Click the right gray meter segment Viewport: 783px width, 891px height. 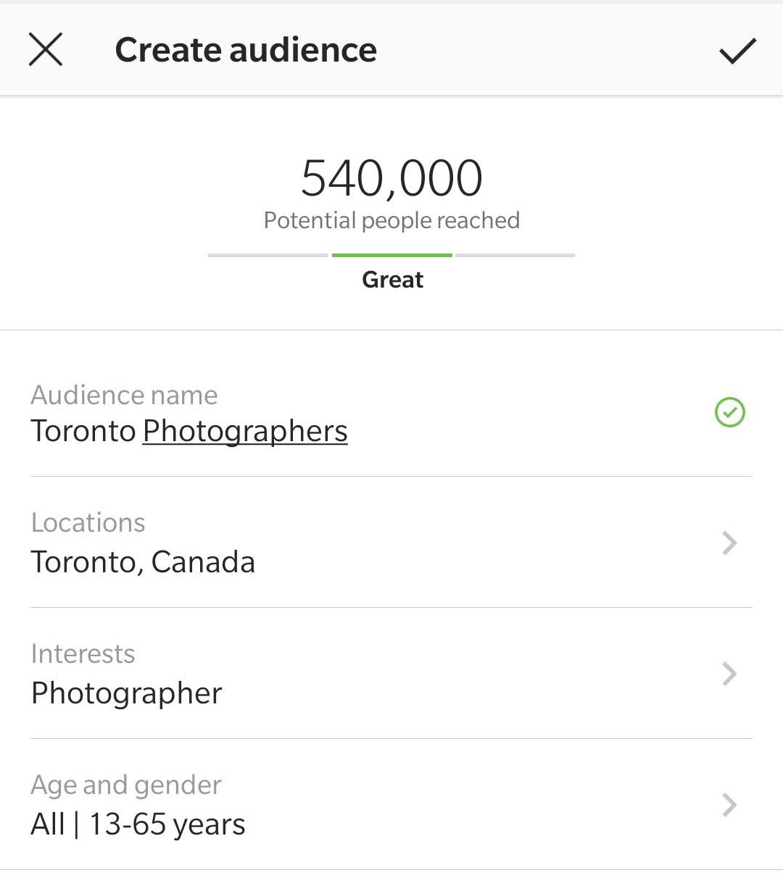click(515, 255)
